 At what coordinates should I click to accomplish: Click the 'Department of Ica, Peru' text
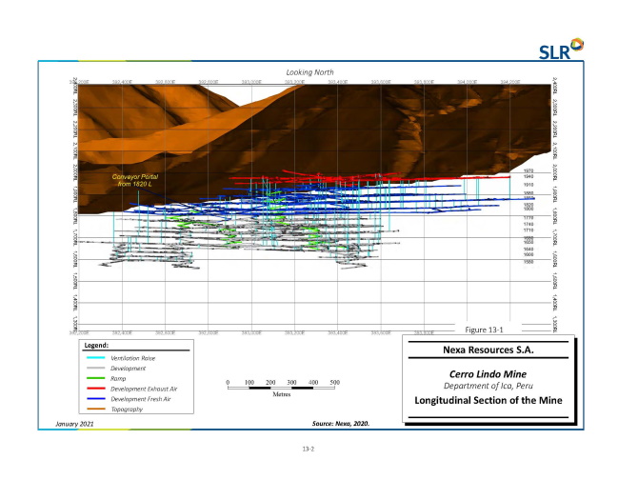(488, 386)
